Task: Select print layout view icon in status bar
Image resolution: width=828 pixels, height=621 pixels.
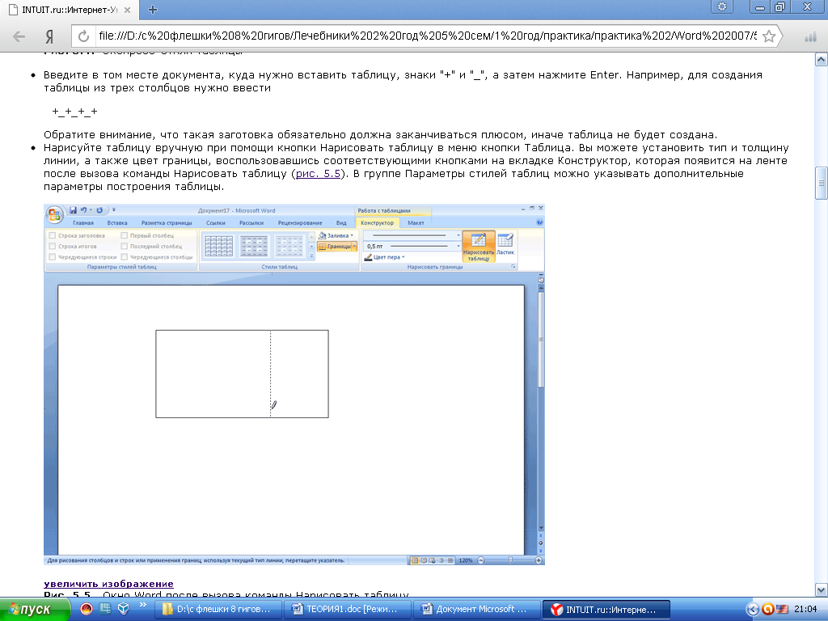Action: point(415,560)
